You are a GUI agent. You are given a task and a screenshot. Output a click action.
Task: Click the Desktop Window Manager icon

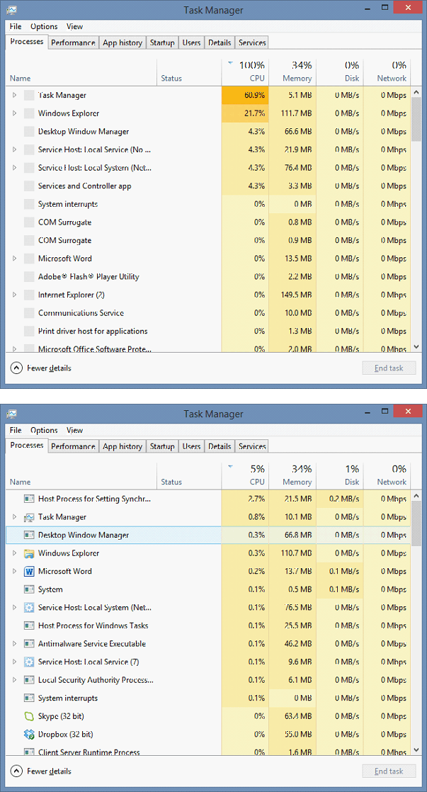point(28,535)
